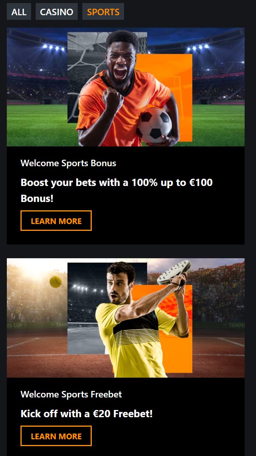The height and width of the screenshot is (456, 256).
Task: Click the 100% up to €100 headline
Action: pyautogui.click(x=116, y=191)
